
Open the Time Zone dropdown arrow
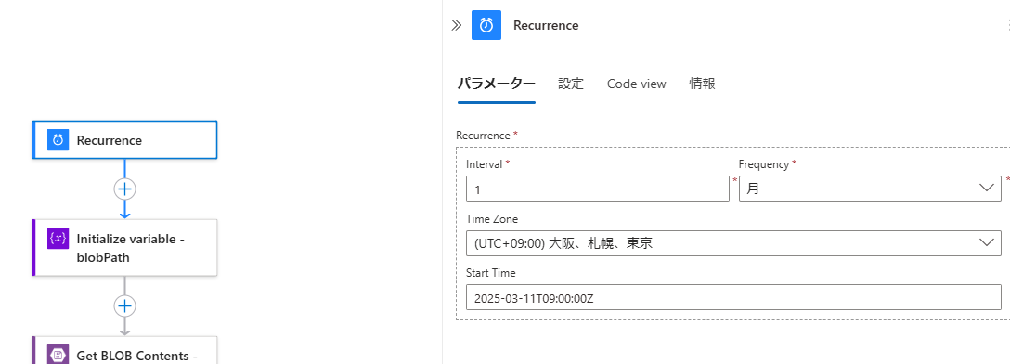[986, 243]
